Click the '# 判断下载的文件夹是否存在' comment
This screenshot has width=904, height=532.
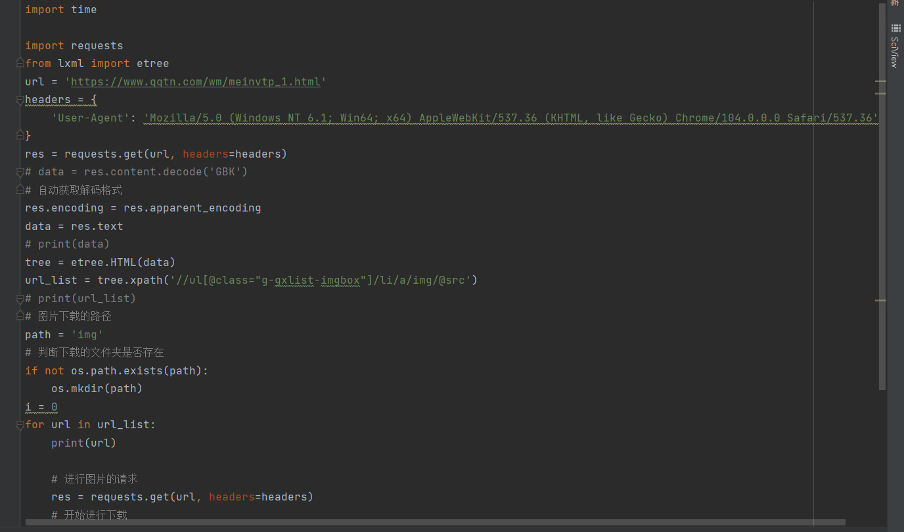point(95,353)
